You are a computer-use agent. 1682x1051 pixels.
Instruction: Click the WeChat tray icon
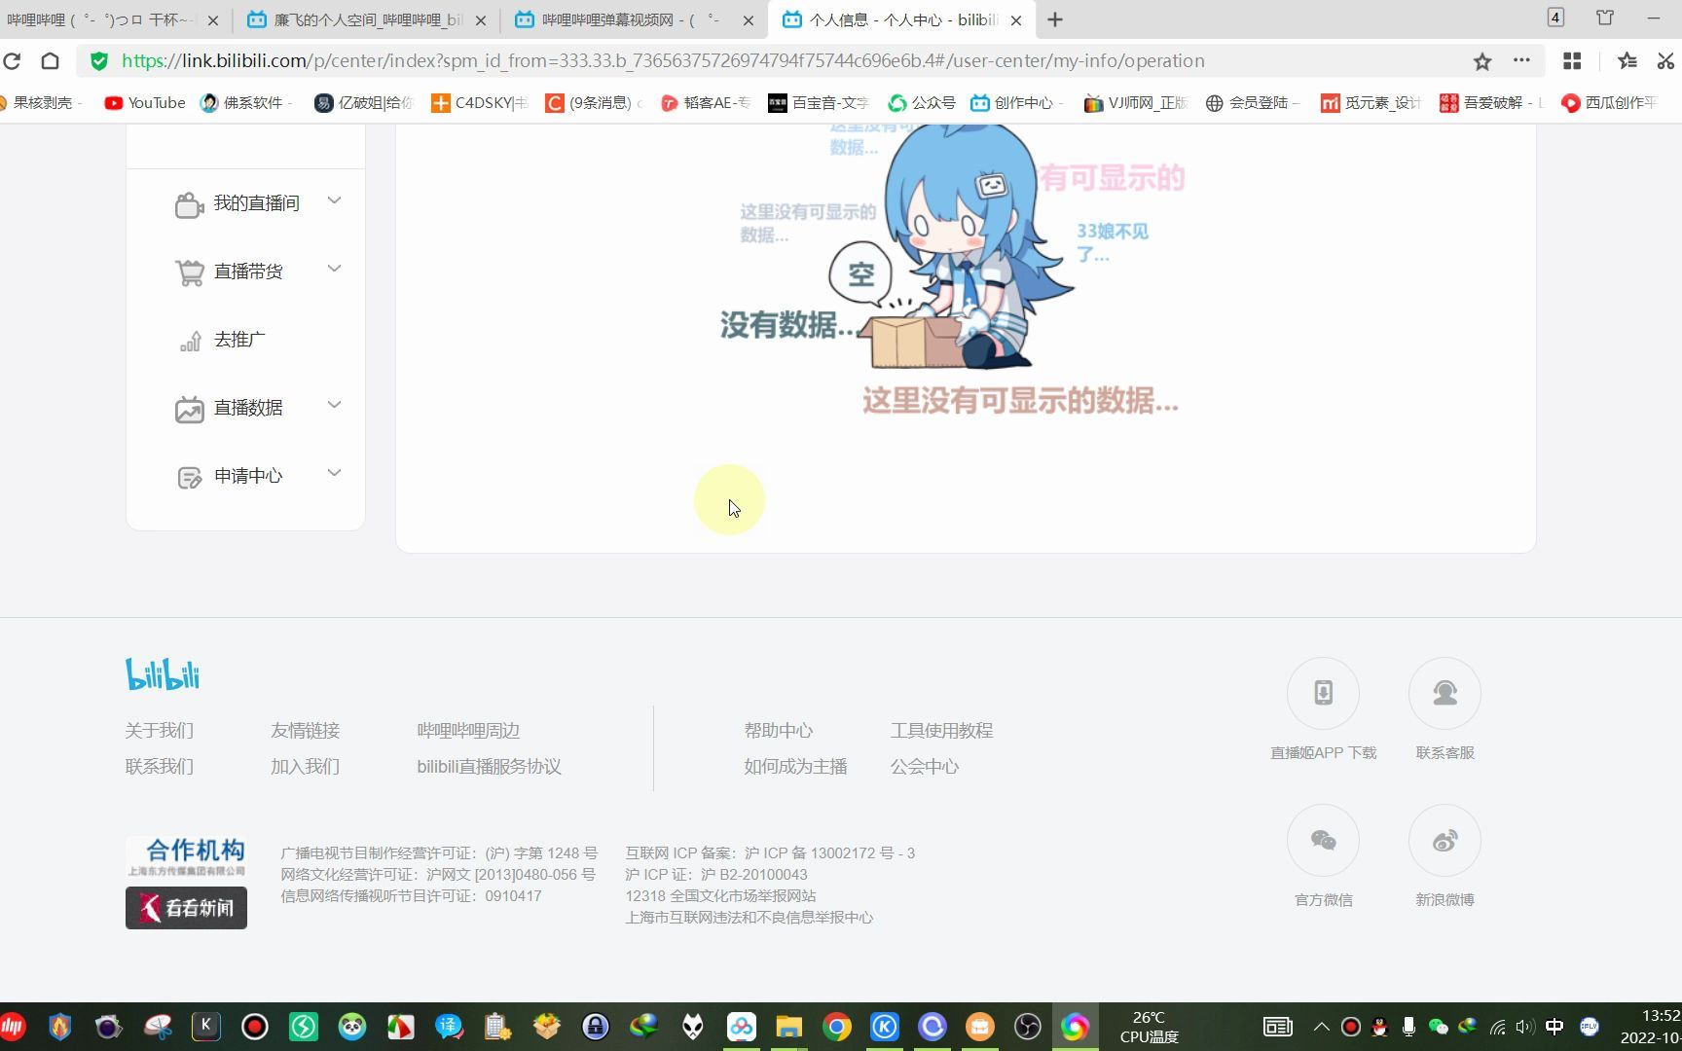click(x=1438, y=1027)
